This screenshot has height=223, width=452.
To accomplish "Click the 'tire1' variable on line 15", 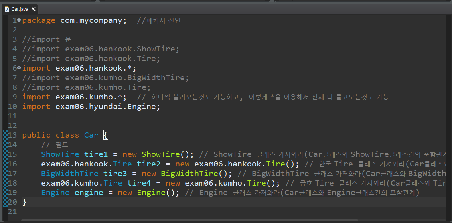I will [x=96, y=154].
